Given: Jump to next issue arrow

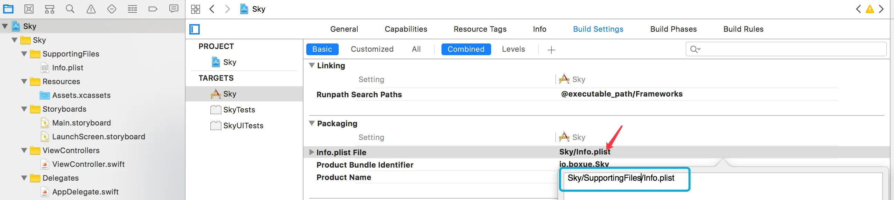Looking at the screenshot, I should pyautogui.click(x=882, y=9).
